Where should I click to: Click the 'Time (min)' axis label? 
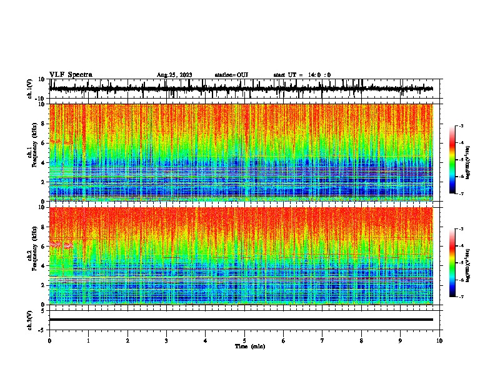(x=250, y=346)
